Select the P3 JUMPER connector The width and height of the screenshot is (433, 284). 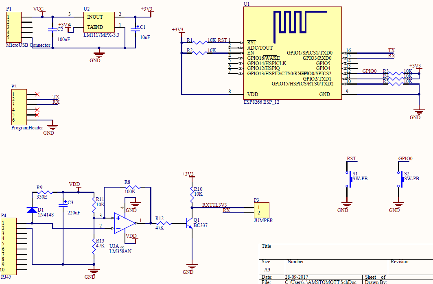[263, 210]
